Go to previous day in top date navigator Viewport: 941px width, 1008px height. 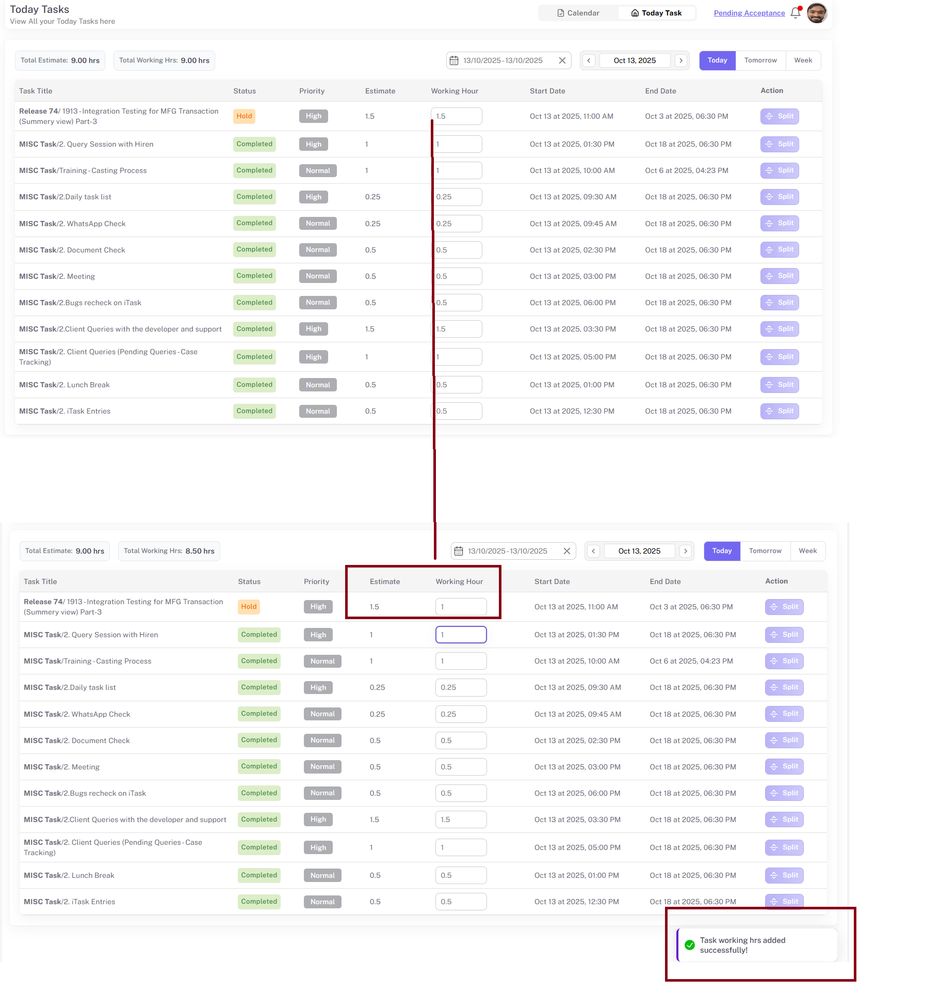tap(589, 60)
